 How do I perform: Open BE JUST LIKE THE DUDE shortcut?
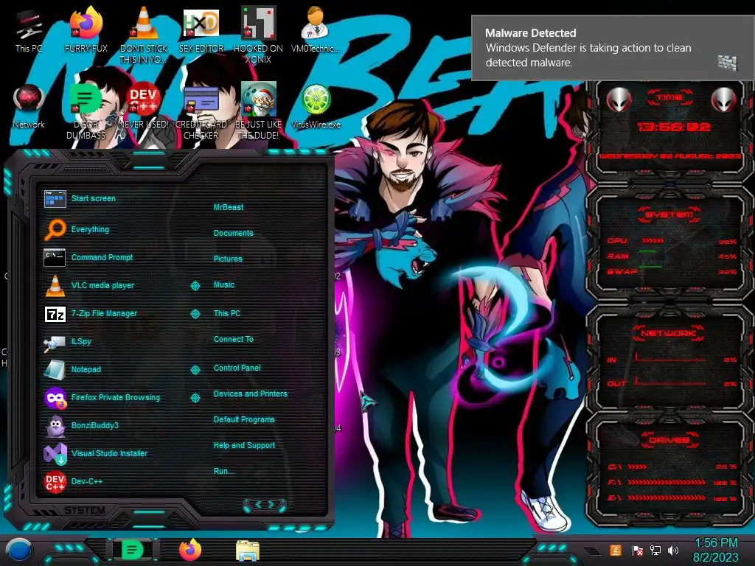click(x=258, y=112)
